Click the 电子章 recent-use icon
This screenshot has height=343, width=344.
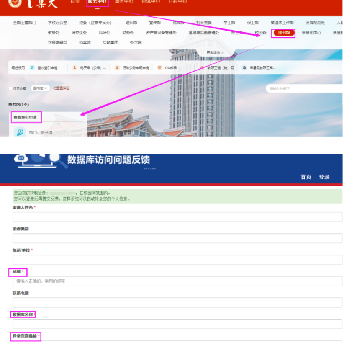(x=75, y=67)
